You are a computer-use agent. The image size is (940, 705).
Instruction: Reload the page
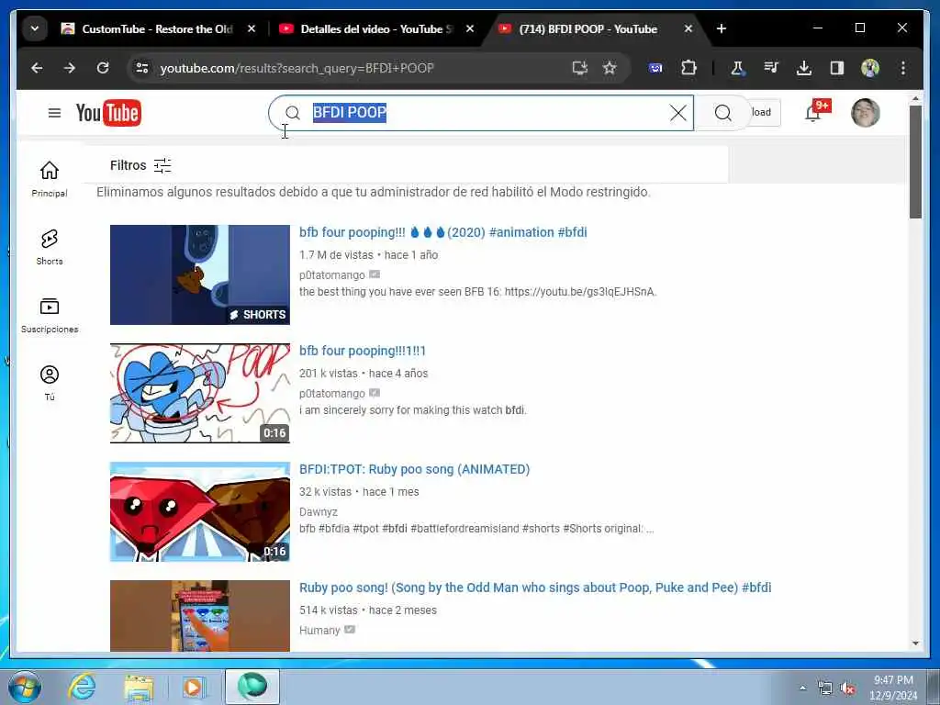(103, 68)
